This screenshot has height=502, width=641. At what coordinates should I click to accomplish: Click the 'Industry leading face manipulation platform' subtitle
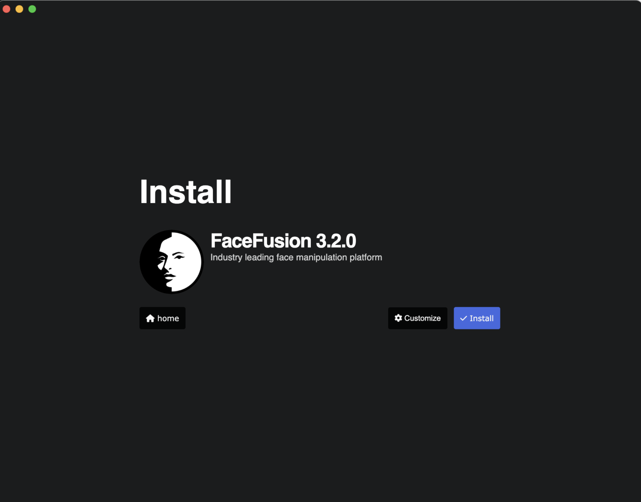296,258
